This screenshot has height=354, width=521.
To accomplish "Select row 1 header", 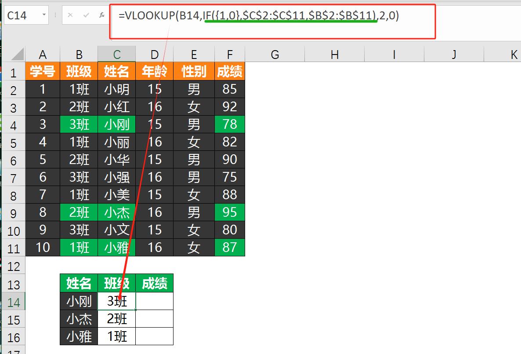I will (x=13, y=72).
